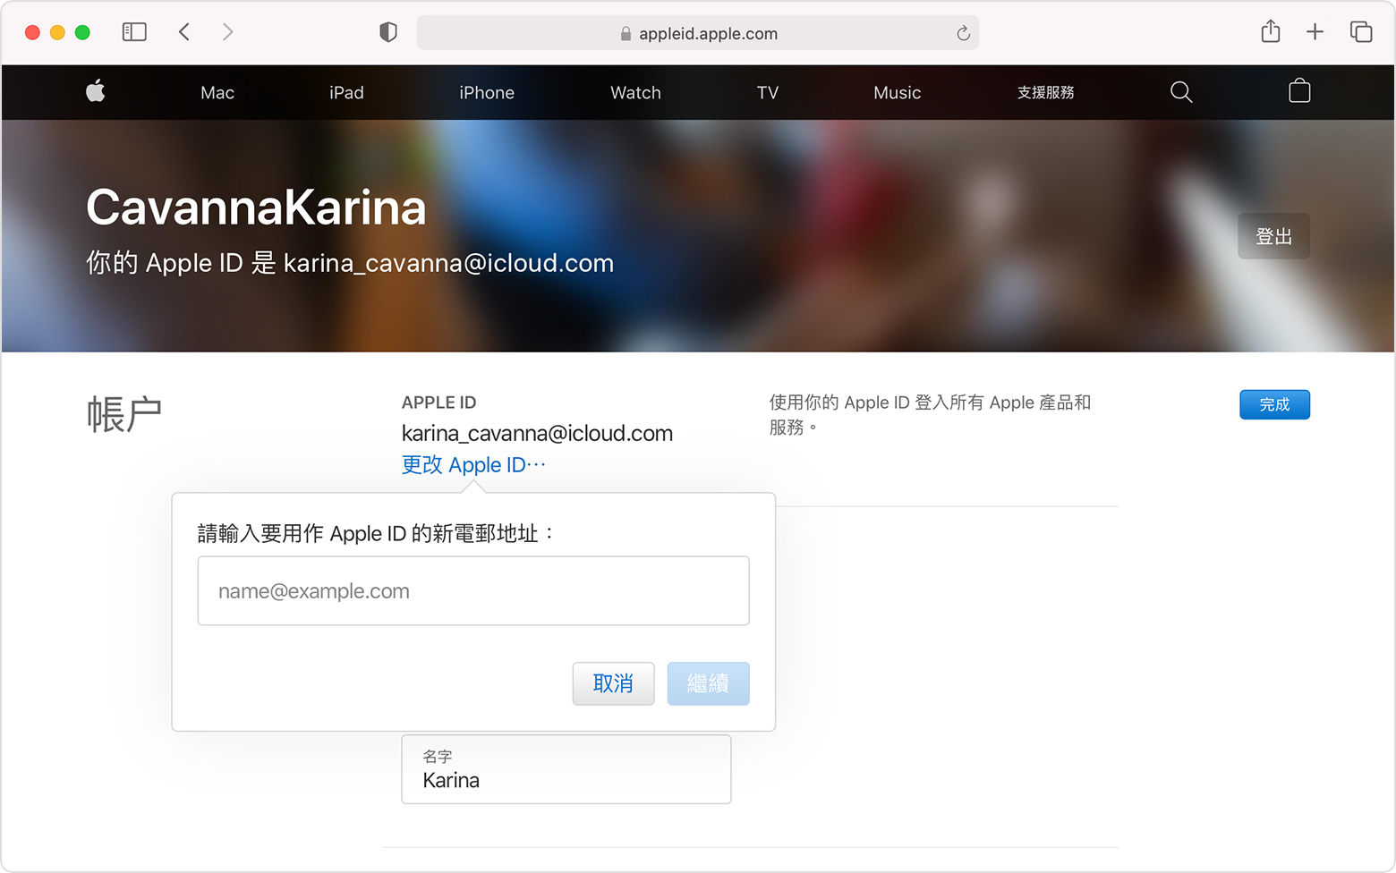Toggle the Safari sidebar icon
The height and width of the screenshot is (873, 1396).
tap(134, 32)
